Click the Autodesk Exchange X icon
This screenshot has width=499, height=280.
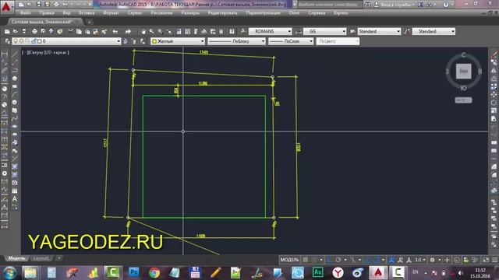coord(420,5)
